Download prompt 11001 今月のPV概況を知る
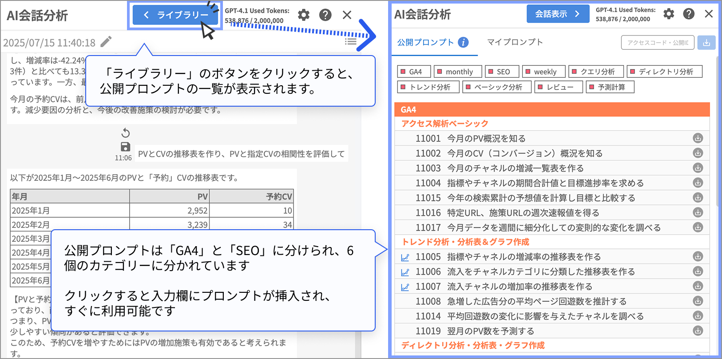The width and height of the screenshot is (722, 359). pos(698,138)
